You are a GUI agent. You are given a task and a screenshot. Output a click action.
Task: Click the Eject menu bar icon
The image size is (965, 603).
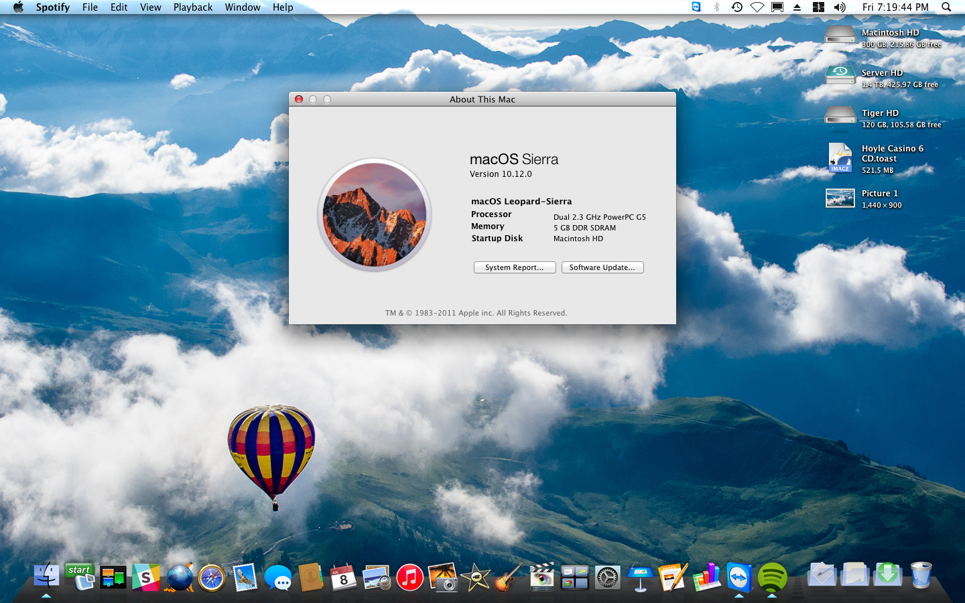click(797, 7)
